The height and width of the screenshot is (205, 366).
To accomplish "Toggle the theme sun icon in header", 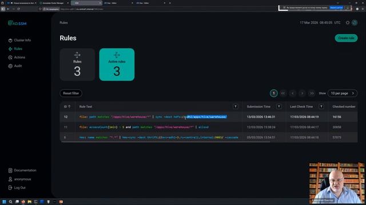I will [x=348, y=23].
